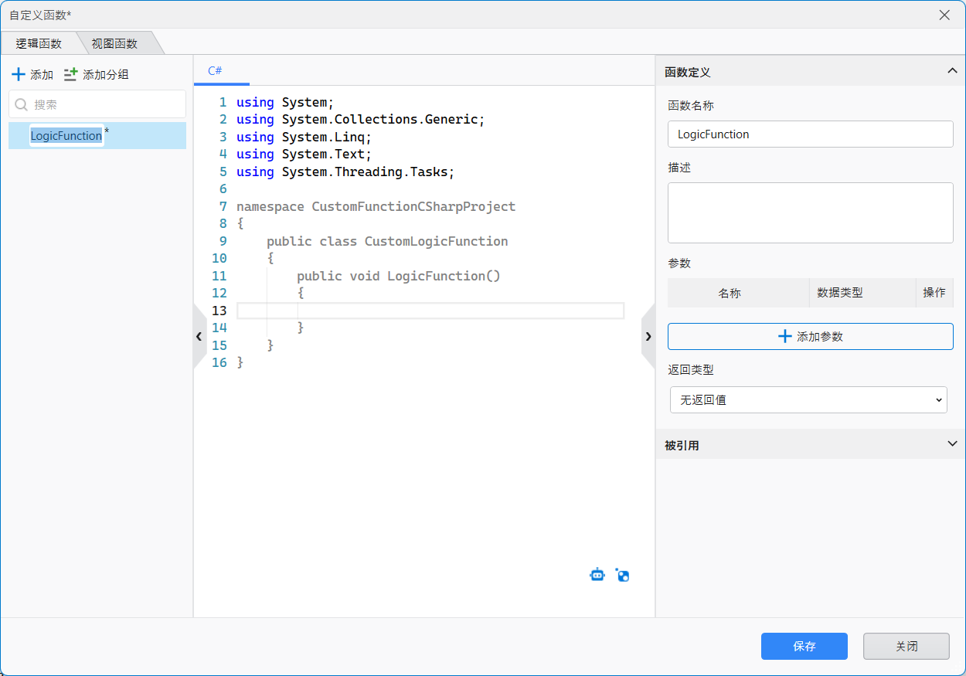
Task: Click the 添加分组 add group icon
Action: pos(71,75)
